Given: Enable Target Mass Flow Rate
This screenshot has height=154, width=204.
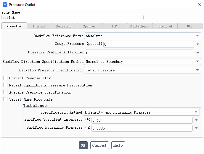Looking at the screenshot, I should click(5, 99).
